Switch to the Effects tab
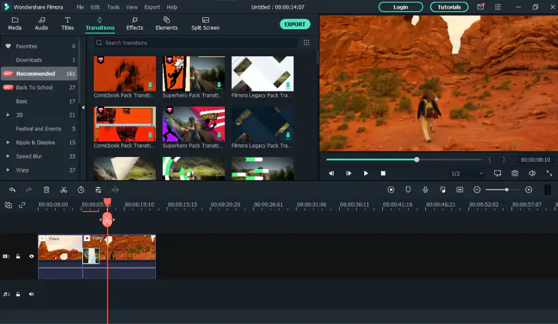Viewport: 558px width, 324px height. [135, 24]
